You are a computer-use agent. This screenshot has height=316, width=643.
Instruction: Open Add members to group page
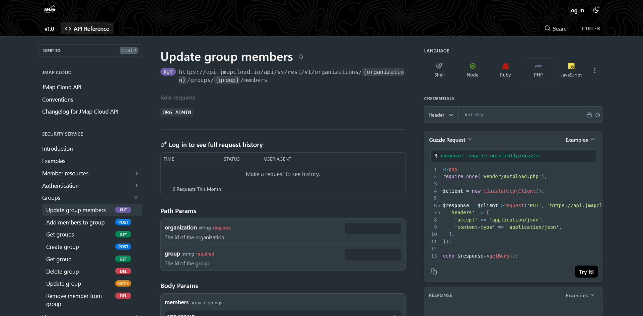point(75,222)
